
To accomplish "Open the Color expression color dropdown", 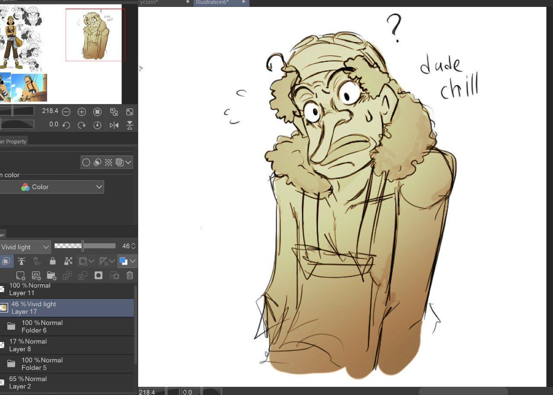I will pyautogui.click(x=52, y=187).
